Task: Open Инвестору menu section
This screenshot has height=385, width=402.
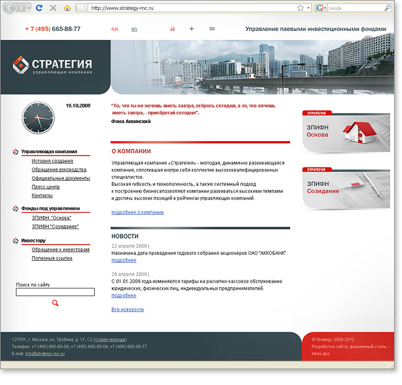Action: 34,240
